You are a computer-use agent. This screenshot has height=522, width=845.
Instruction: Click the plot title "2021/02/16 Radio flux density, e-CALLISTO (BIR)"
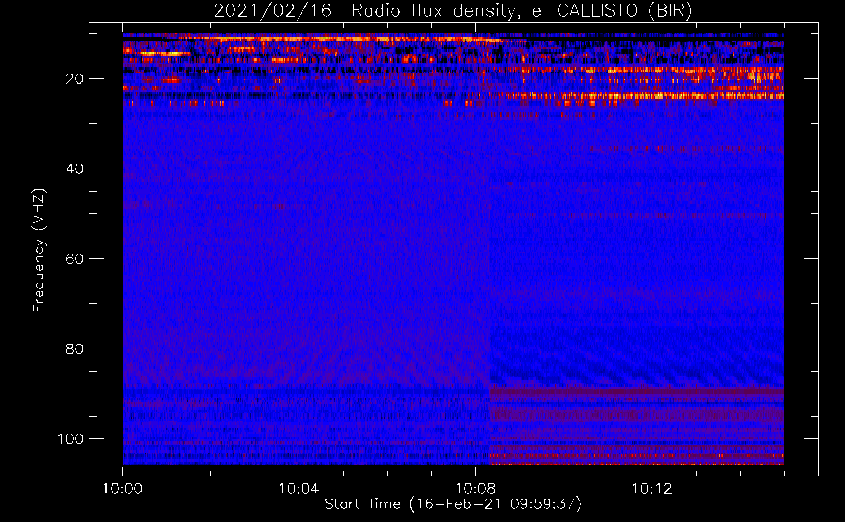click(x=453, y=11)
